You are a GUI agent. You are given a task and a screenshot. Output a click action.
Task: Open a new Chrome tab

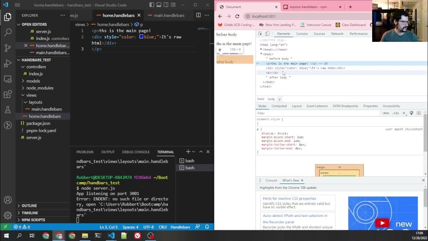pos(350,7)
